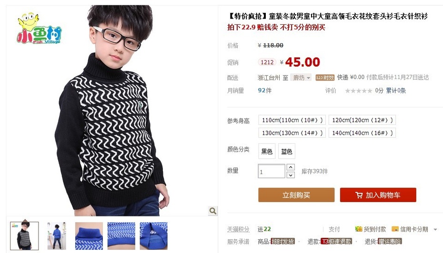Click the Fish Village shop logo
This screenshot has height=253, width=443.
(39, 28)
